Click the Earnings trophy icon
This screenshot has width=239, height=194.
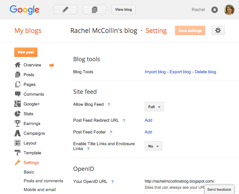pos(17,123)
